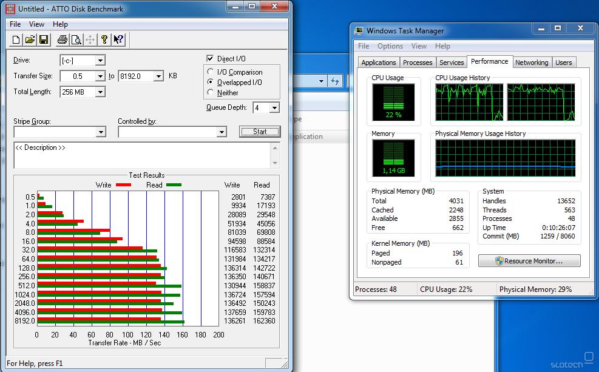Open About via yellow question mark icon
Screen dimensions: 599x372
[104, 39]
